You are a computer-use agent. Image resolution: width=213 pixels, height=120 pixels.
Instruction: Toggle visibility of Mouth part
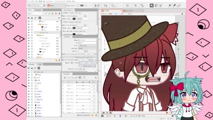[29, 35]
